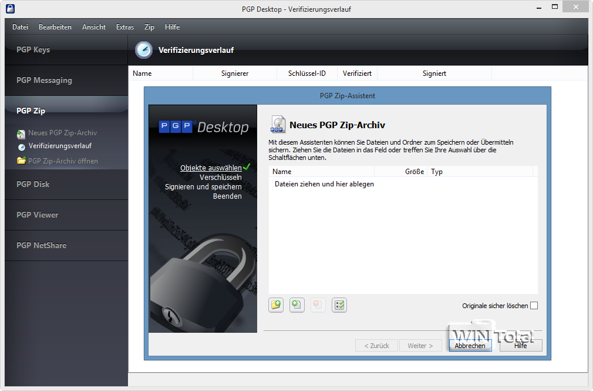Viewport: 593px width, 391px height.
Task: Expand the PGP Disk sidebar section
Action: [x=33, y=184]
